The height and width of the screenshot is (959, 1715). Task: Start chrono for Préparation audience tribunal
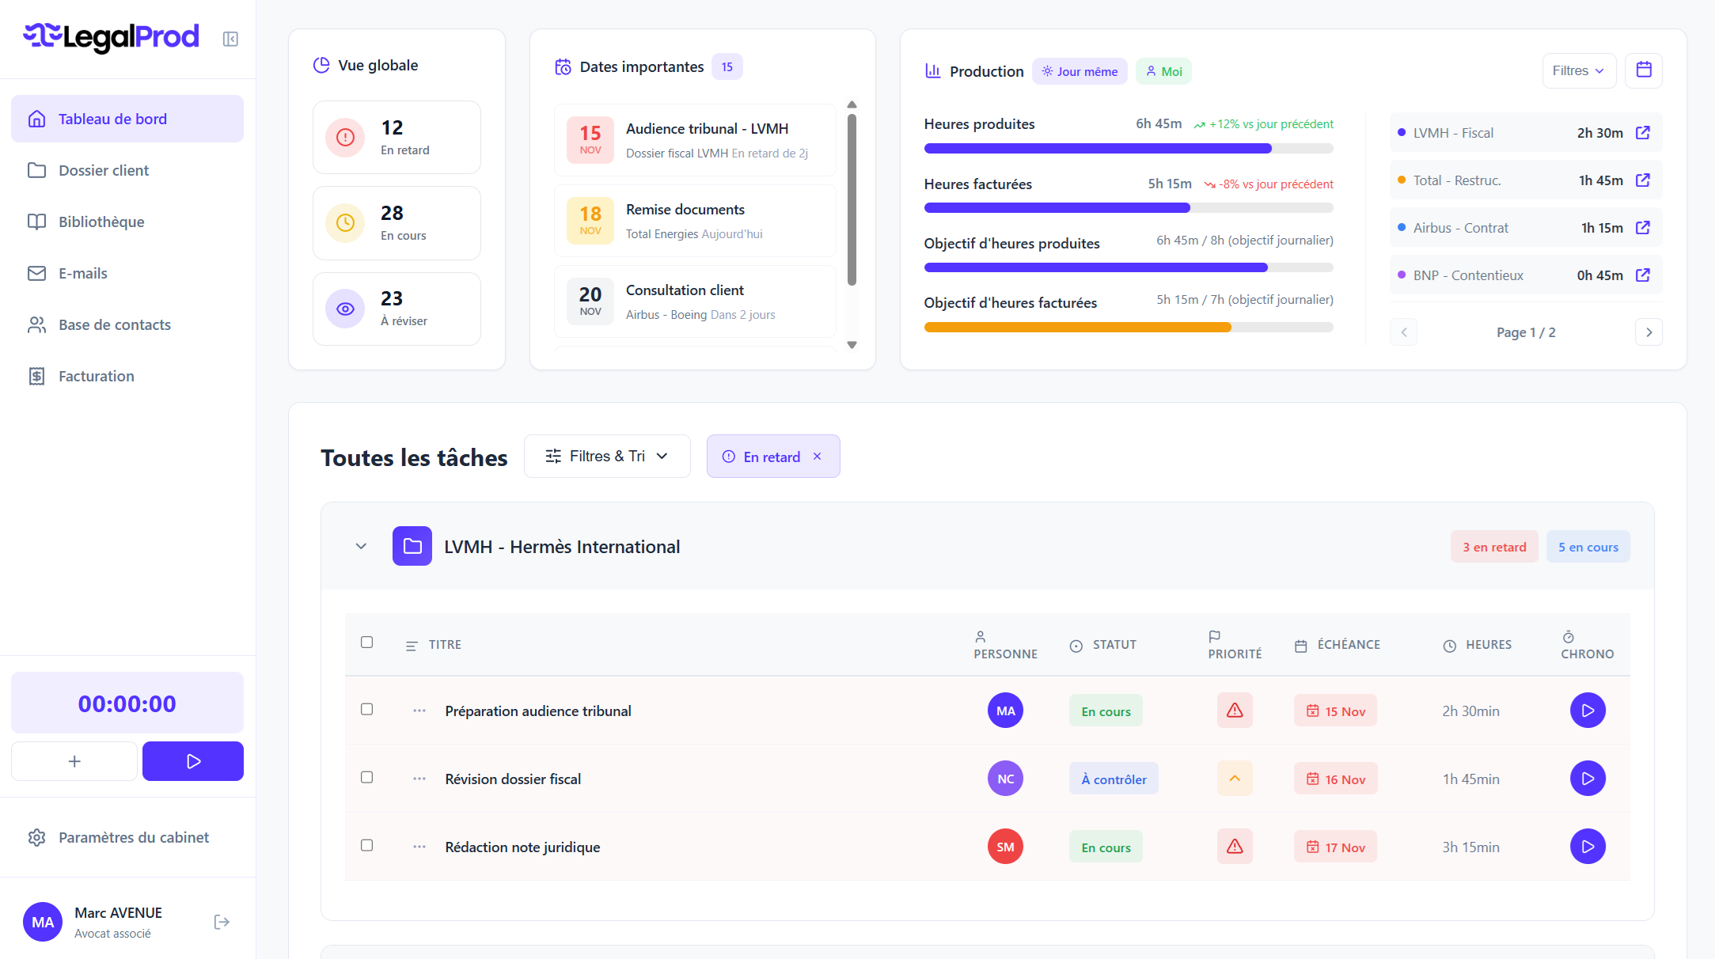click(1588, 711)
